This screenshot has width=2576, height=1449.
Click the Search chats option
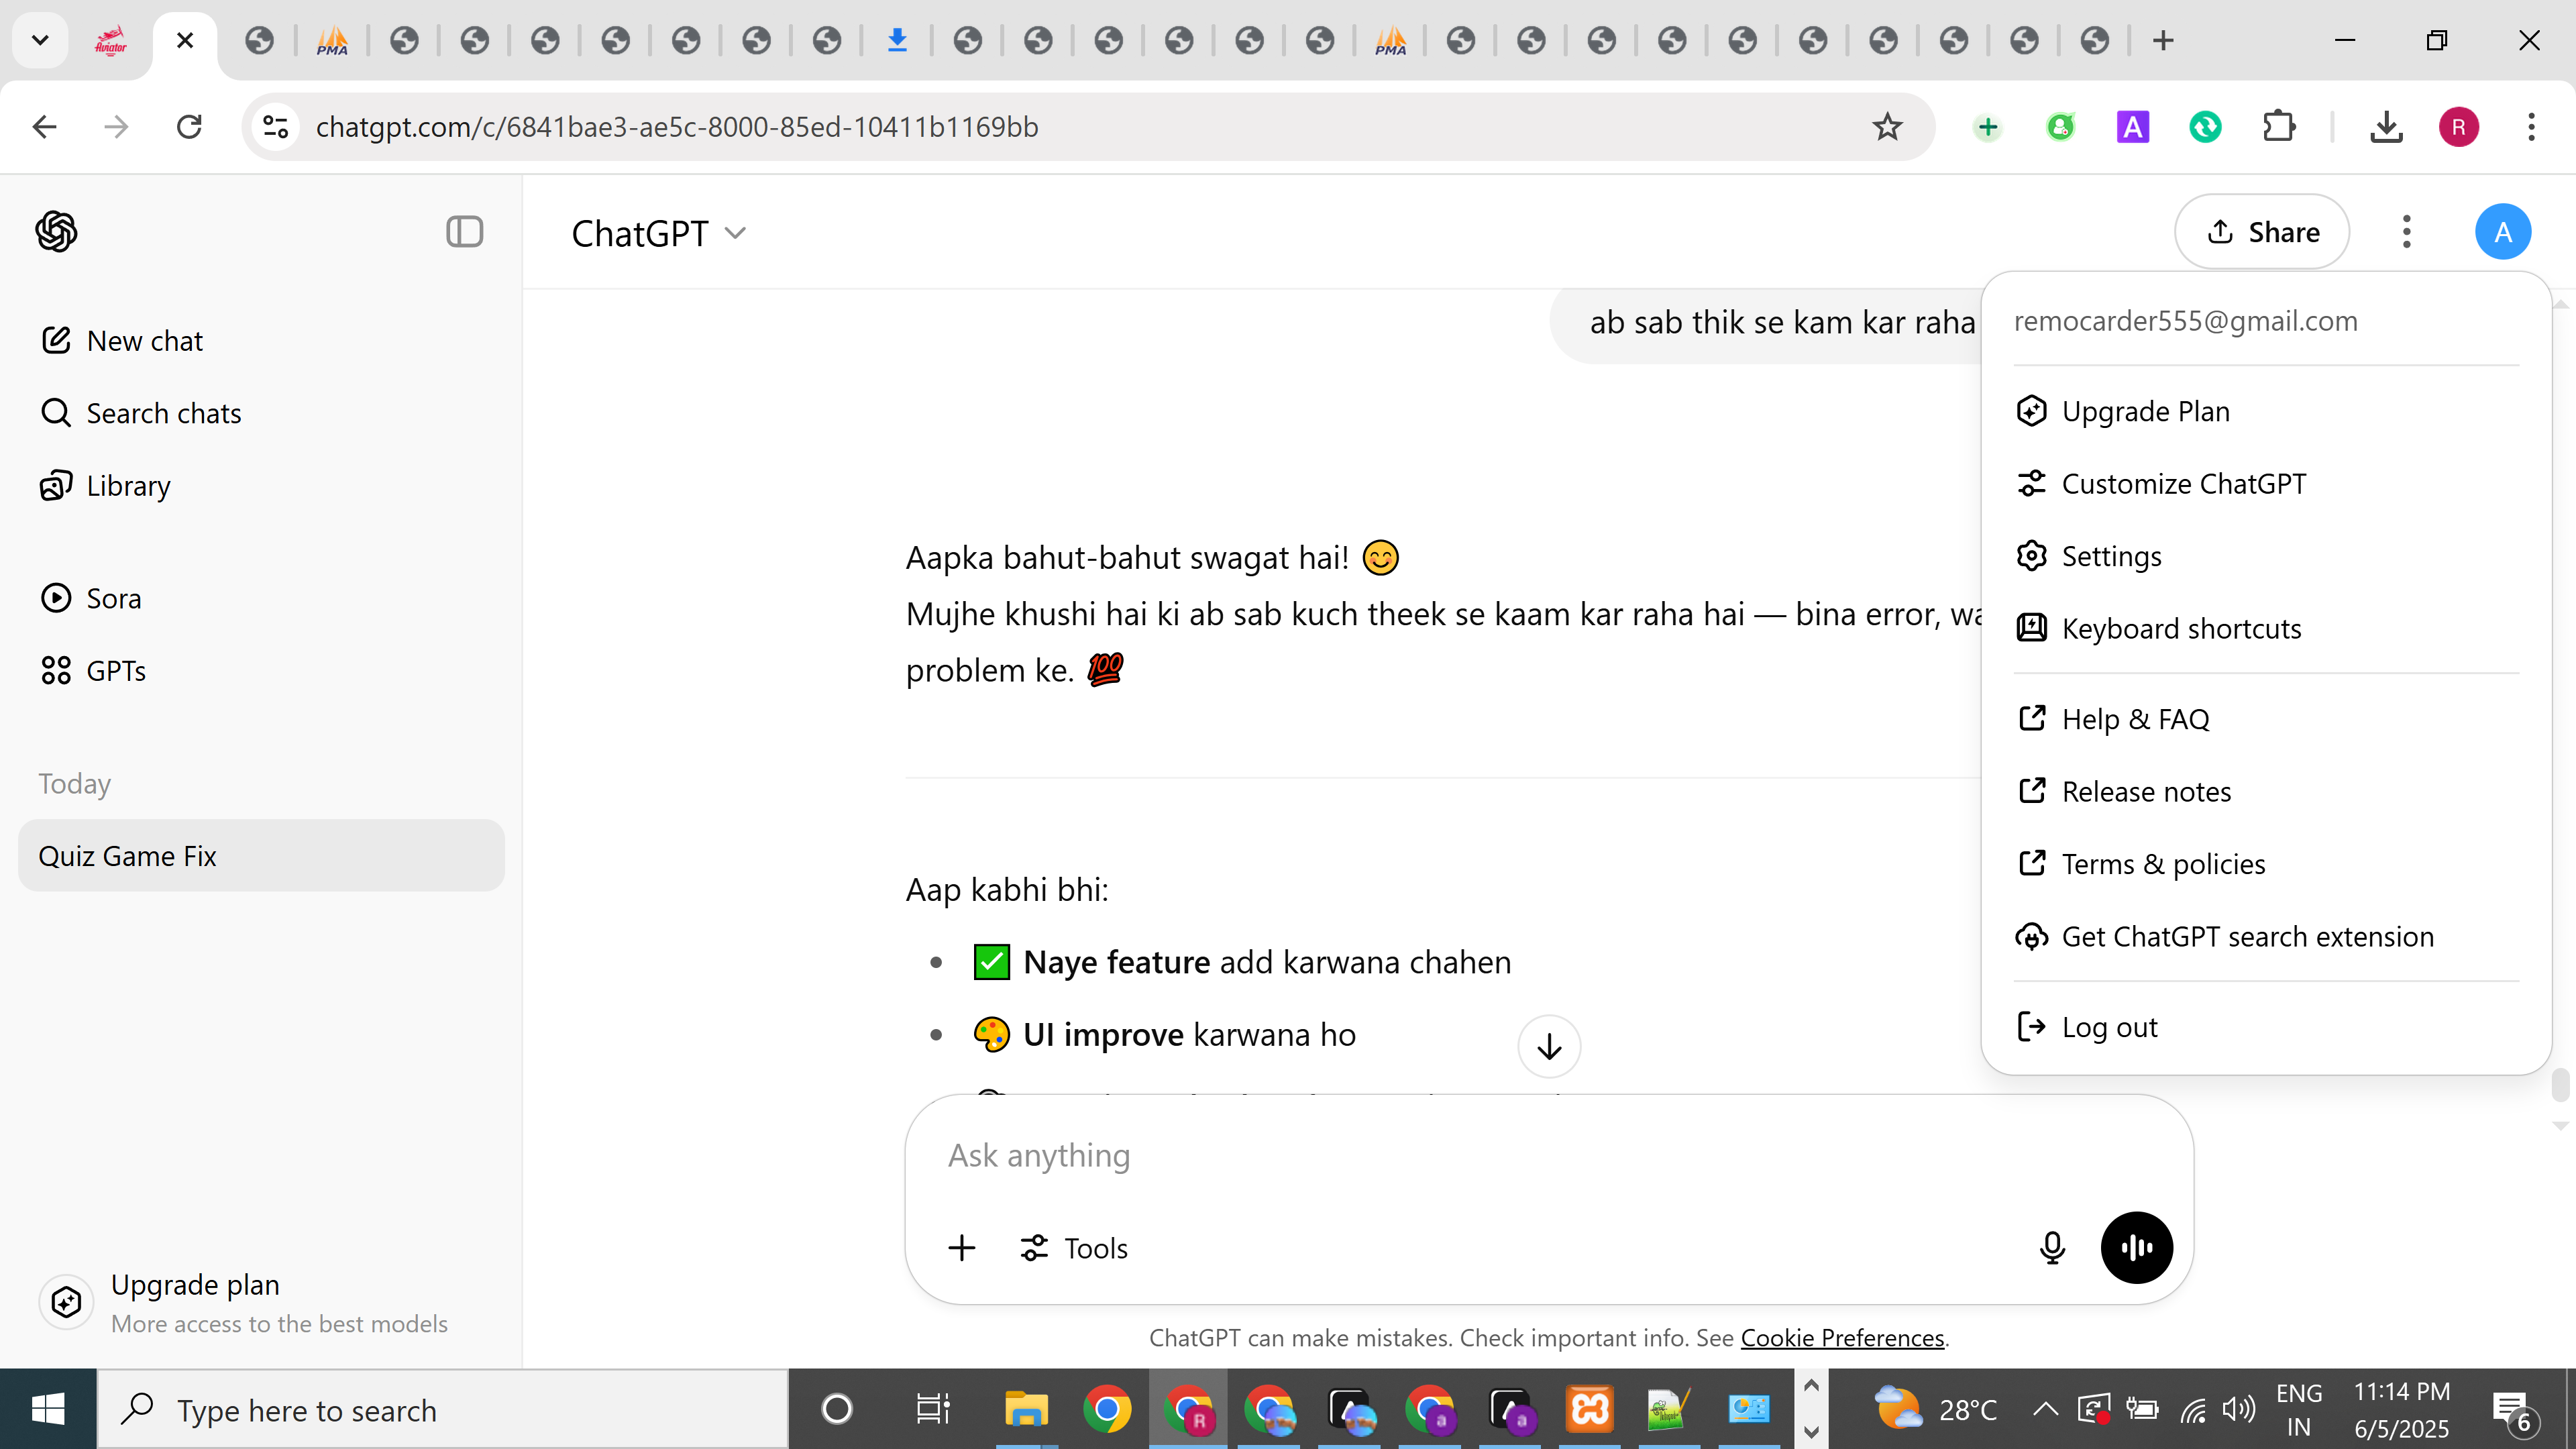tap(163, 413)
